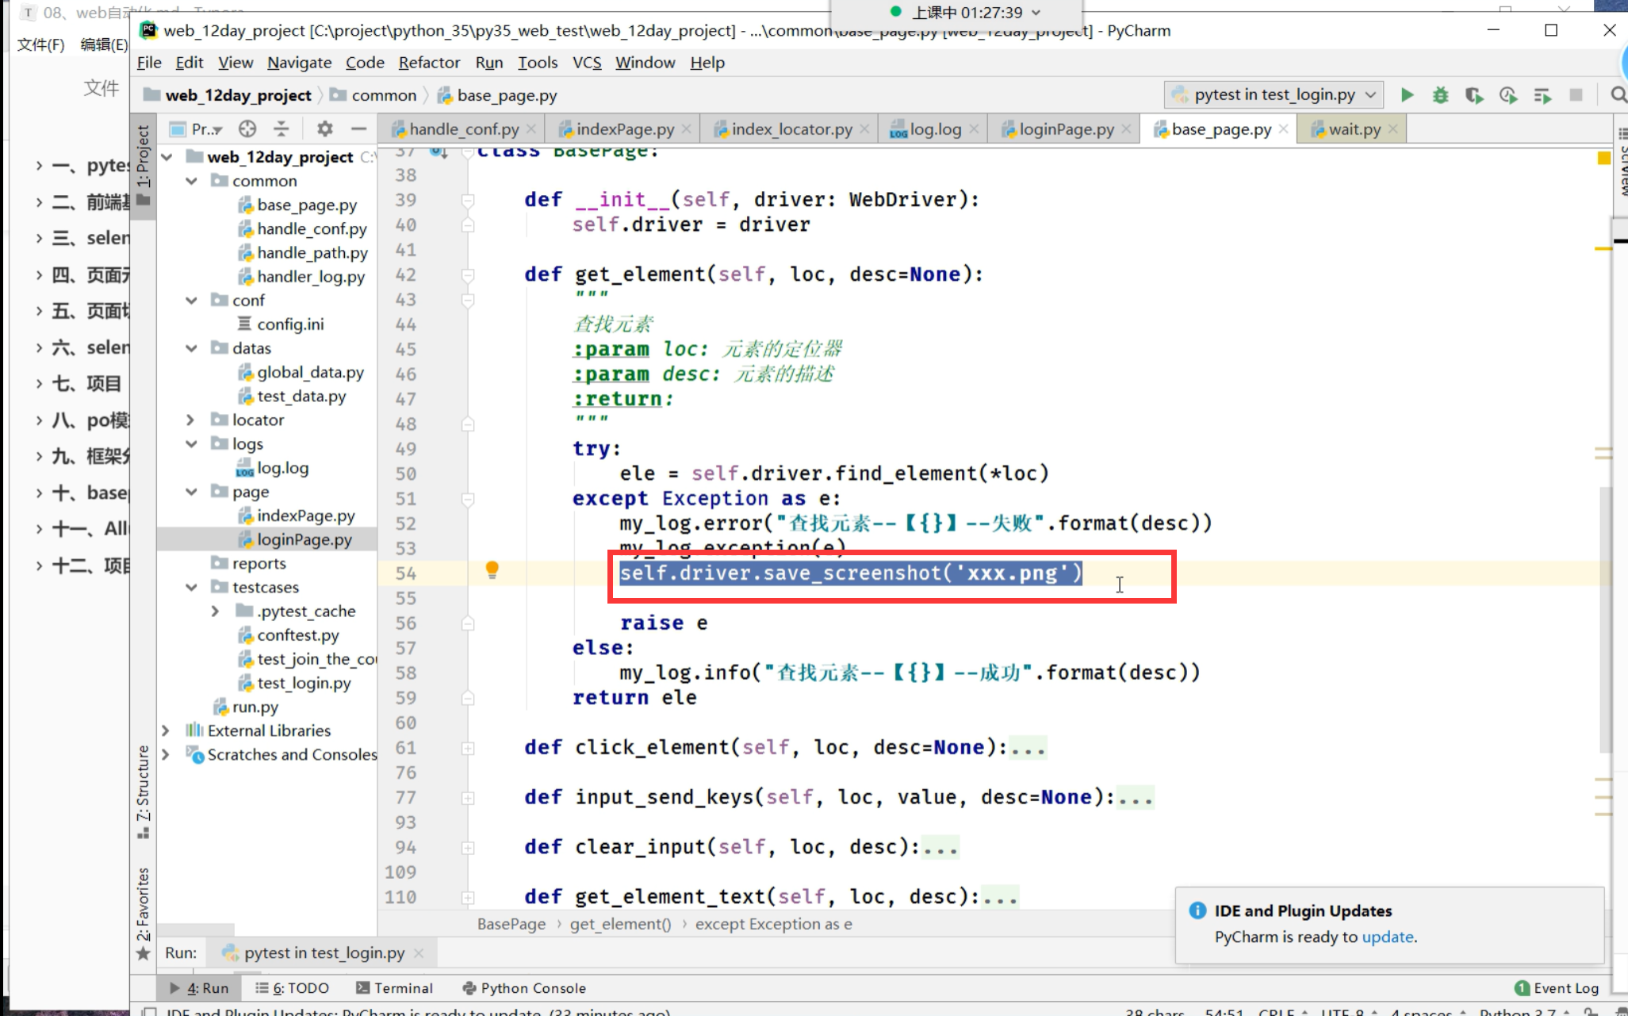This screenshot has width=1628, height=1016.
Task: Unfold the input_send_keys method at line 77
Action: (x=468, y=798)
